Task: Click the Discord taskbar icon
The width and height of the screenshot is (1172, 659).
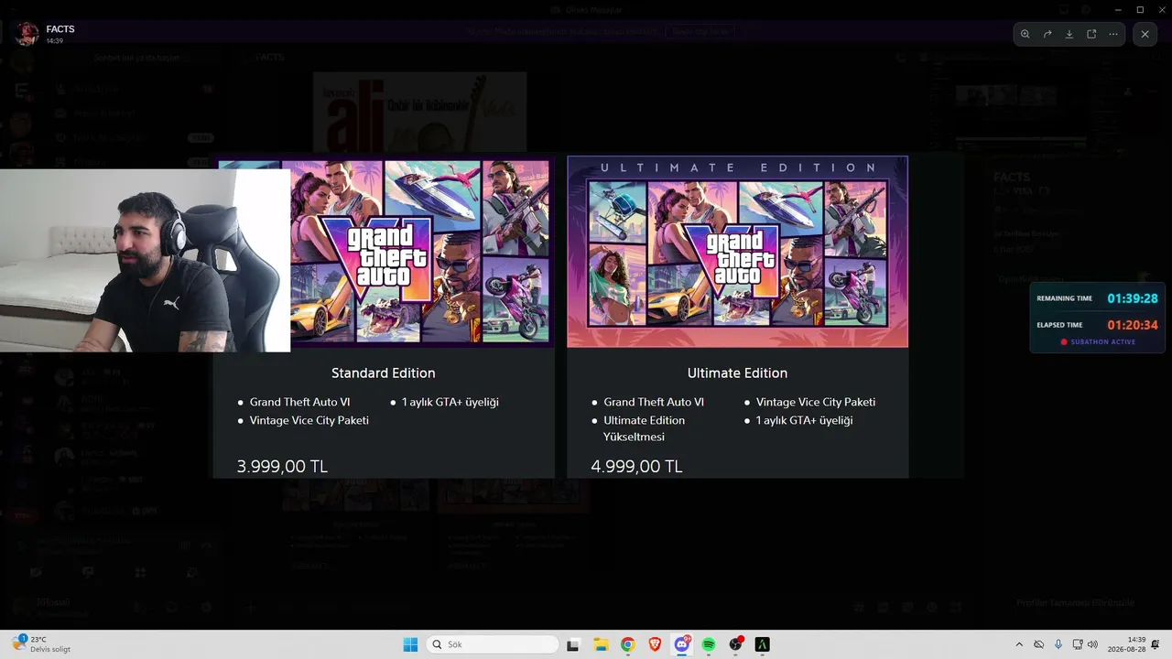Action: (x=681, y=644)
